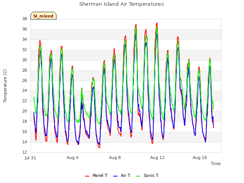The width and height of the screenshot is (244, 183).
Task: Click the 30 y-axis tick label
Action: click(24, 60)
